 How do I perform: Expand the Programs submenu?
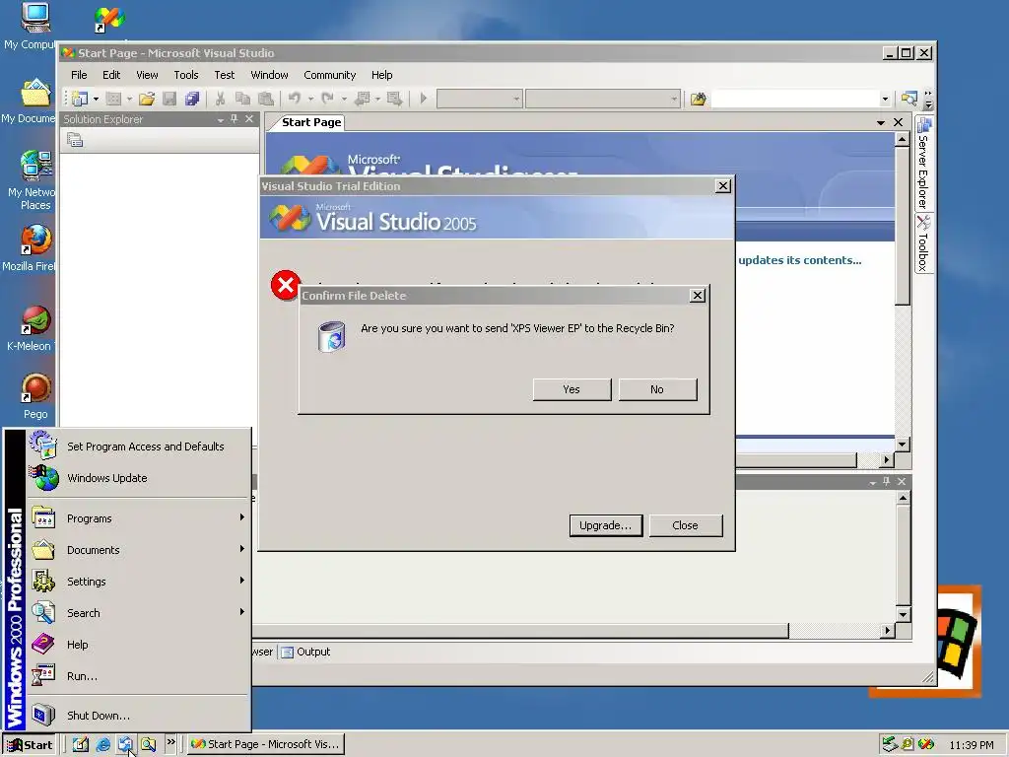coord(138,518)
